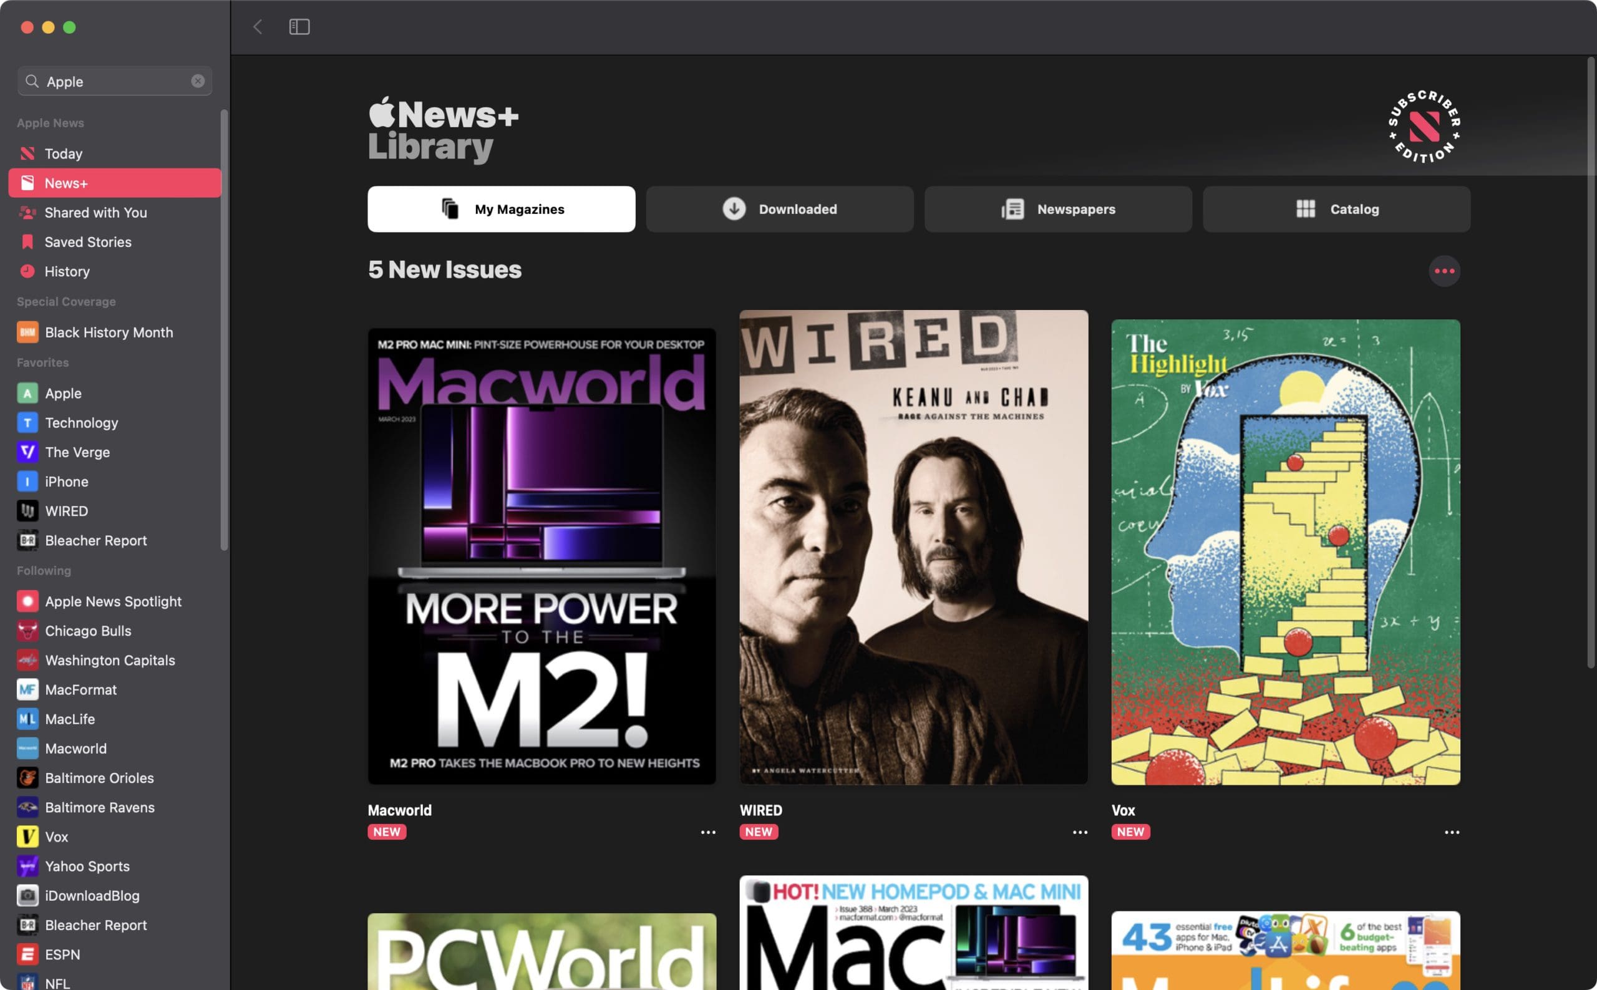Image resolution: width=1597 pixels, height=990 pixels.
Task: Click the WIRED title under the cover
Action: click(x=761, y=810)
